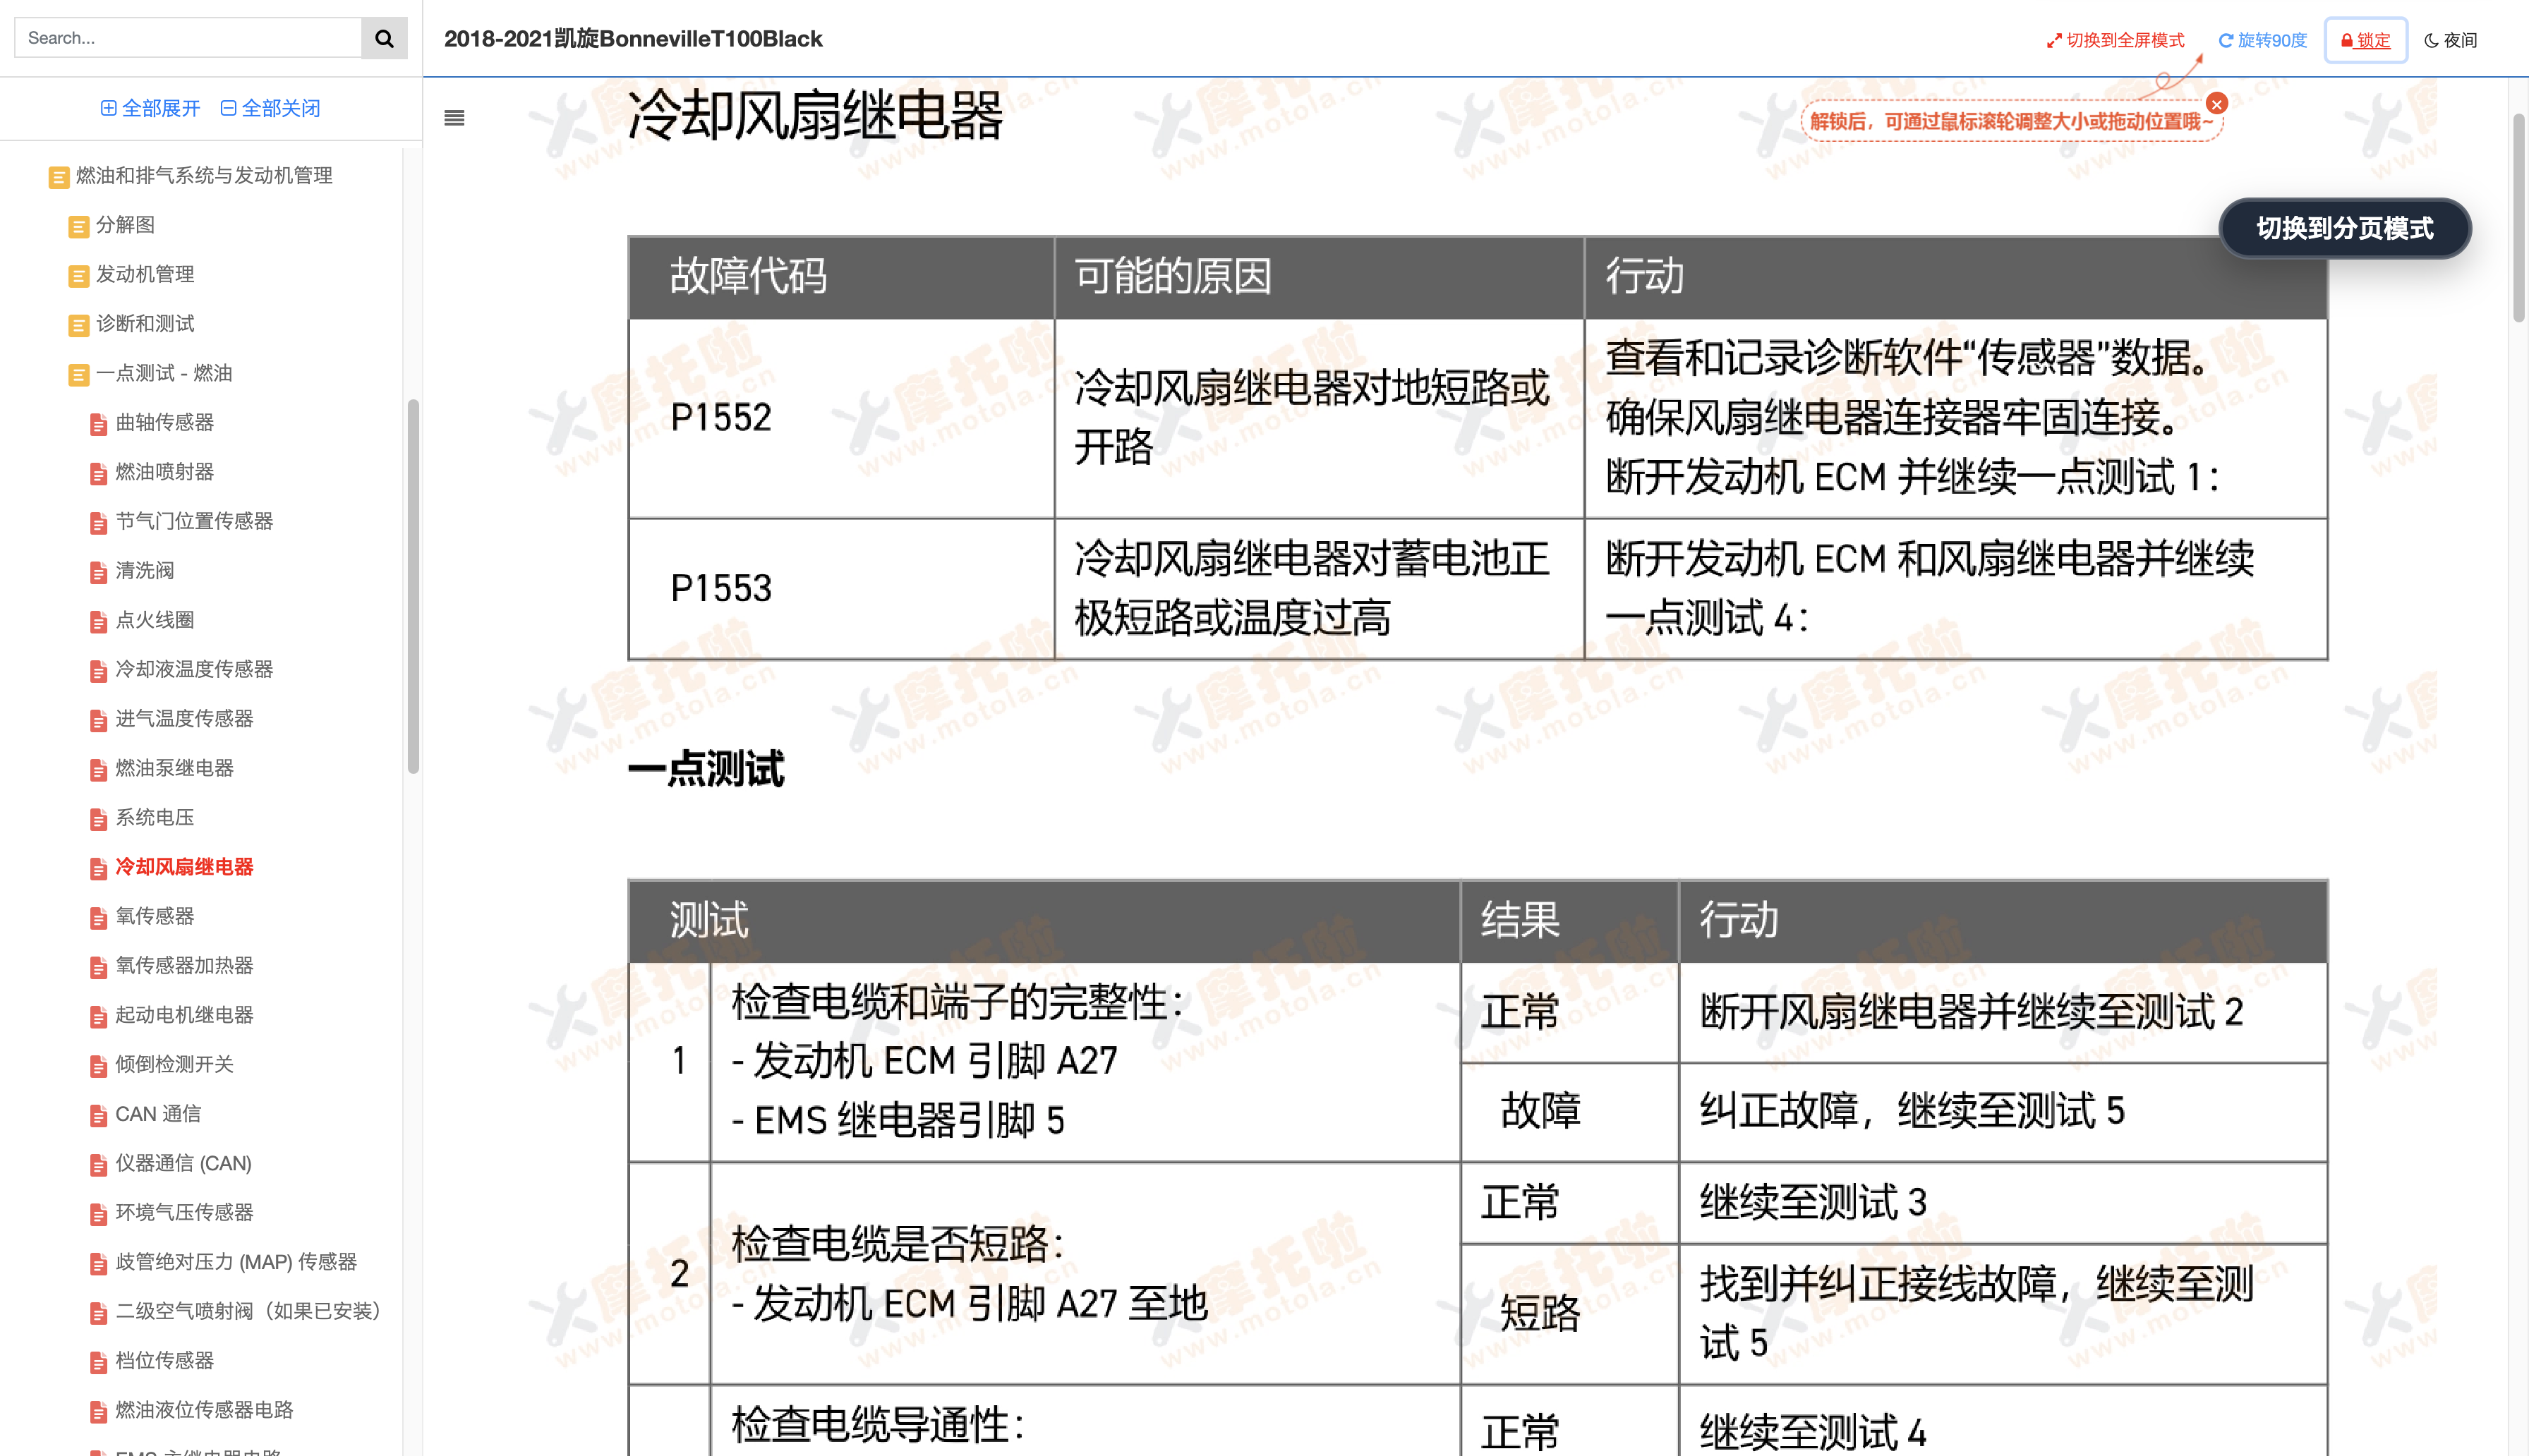
Task: Click the document's right scrollbar thumb
Action: point(2518,217)
